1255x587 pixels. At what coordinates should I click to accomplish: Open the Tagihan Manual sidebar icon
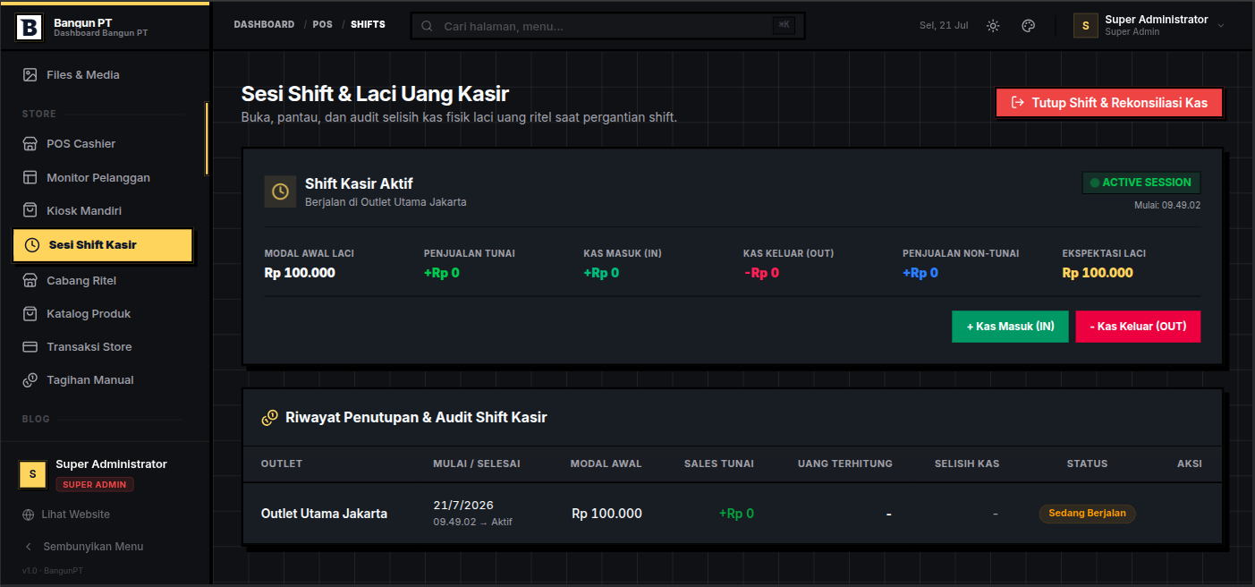coord(30,380)
